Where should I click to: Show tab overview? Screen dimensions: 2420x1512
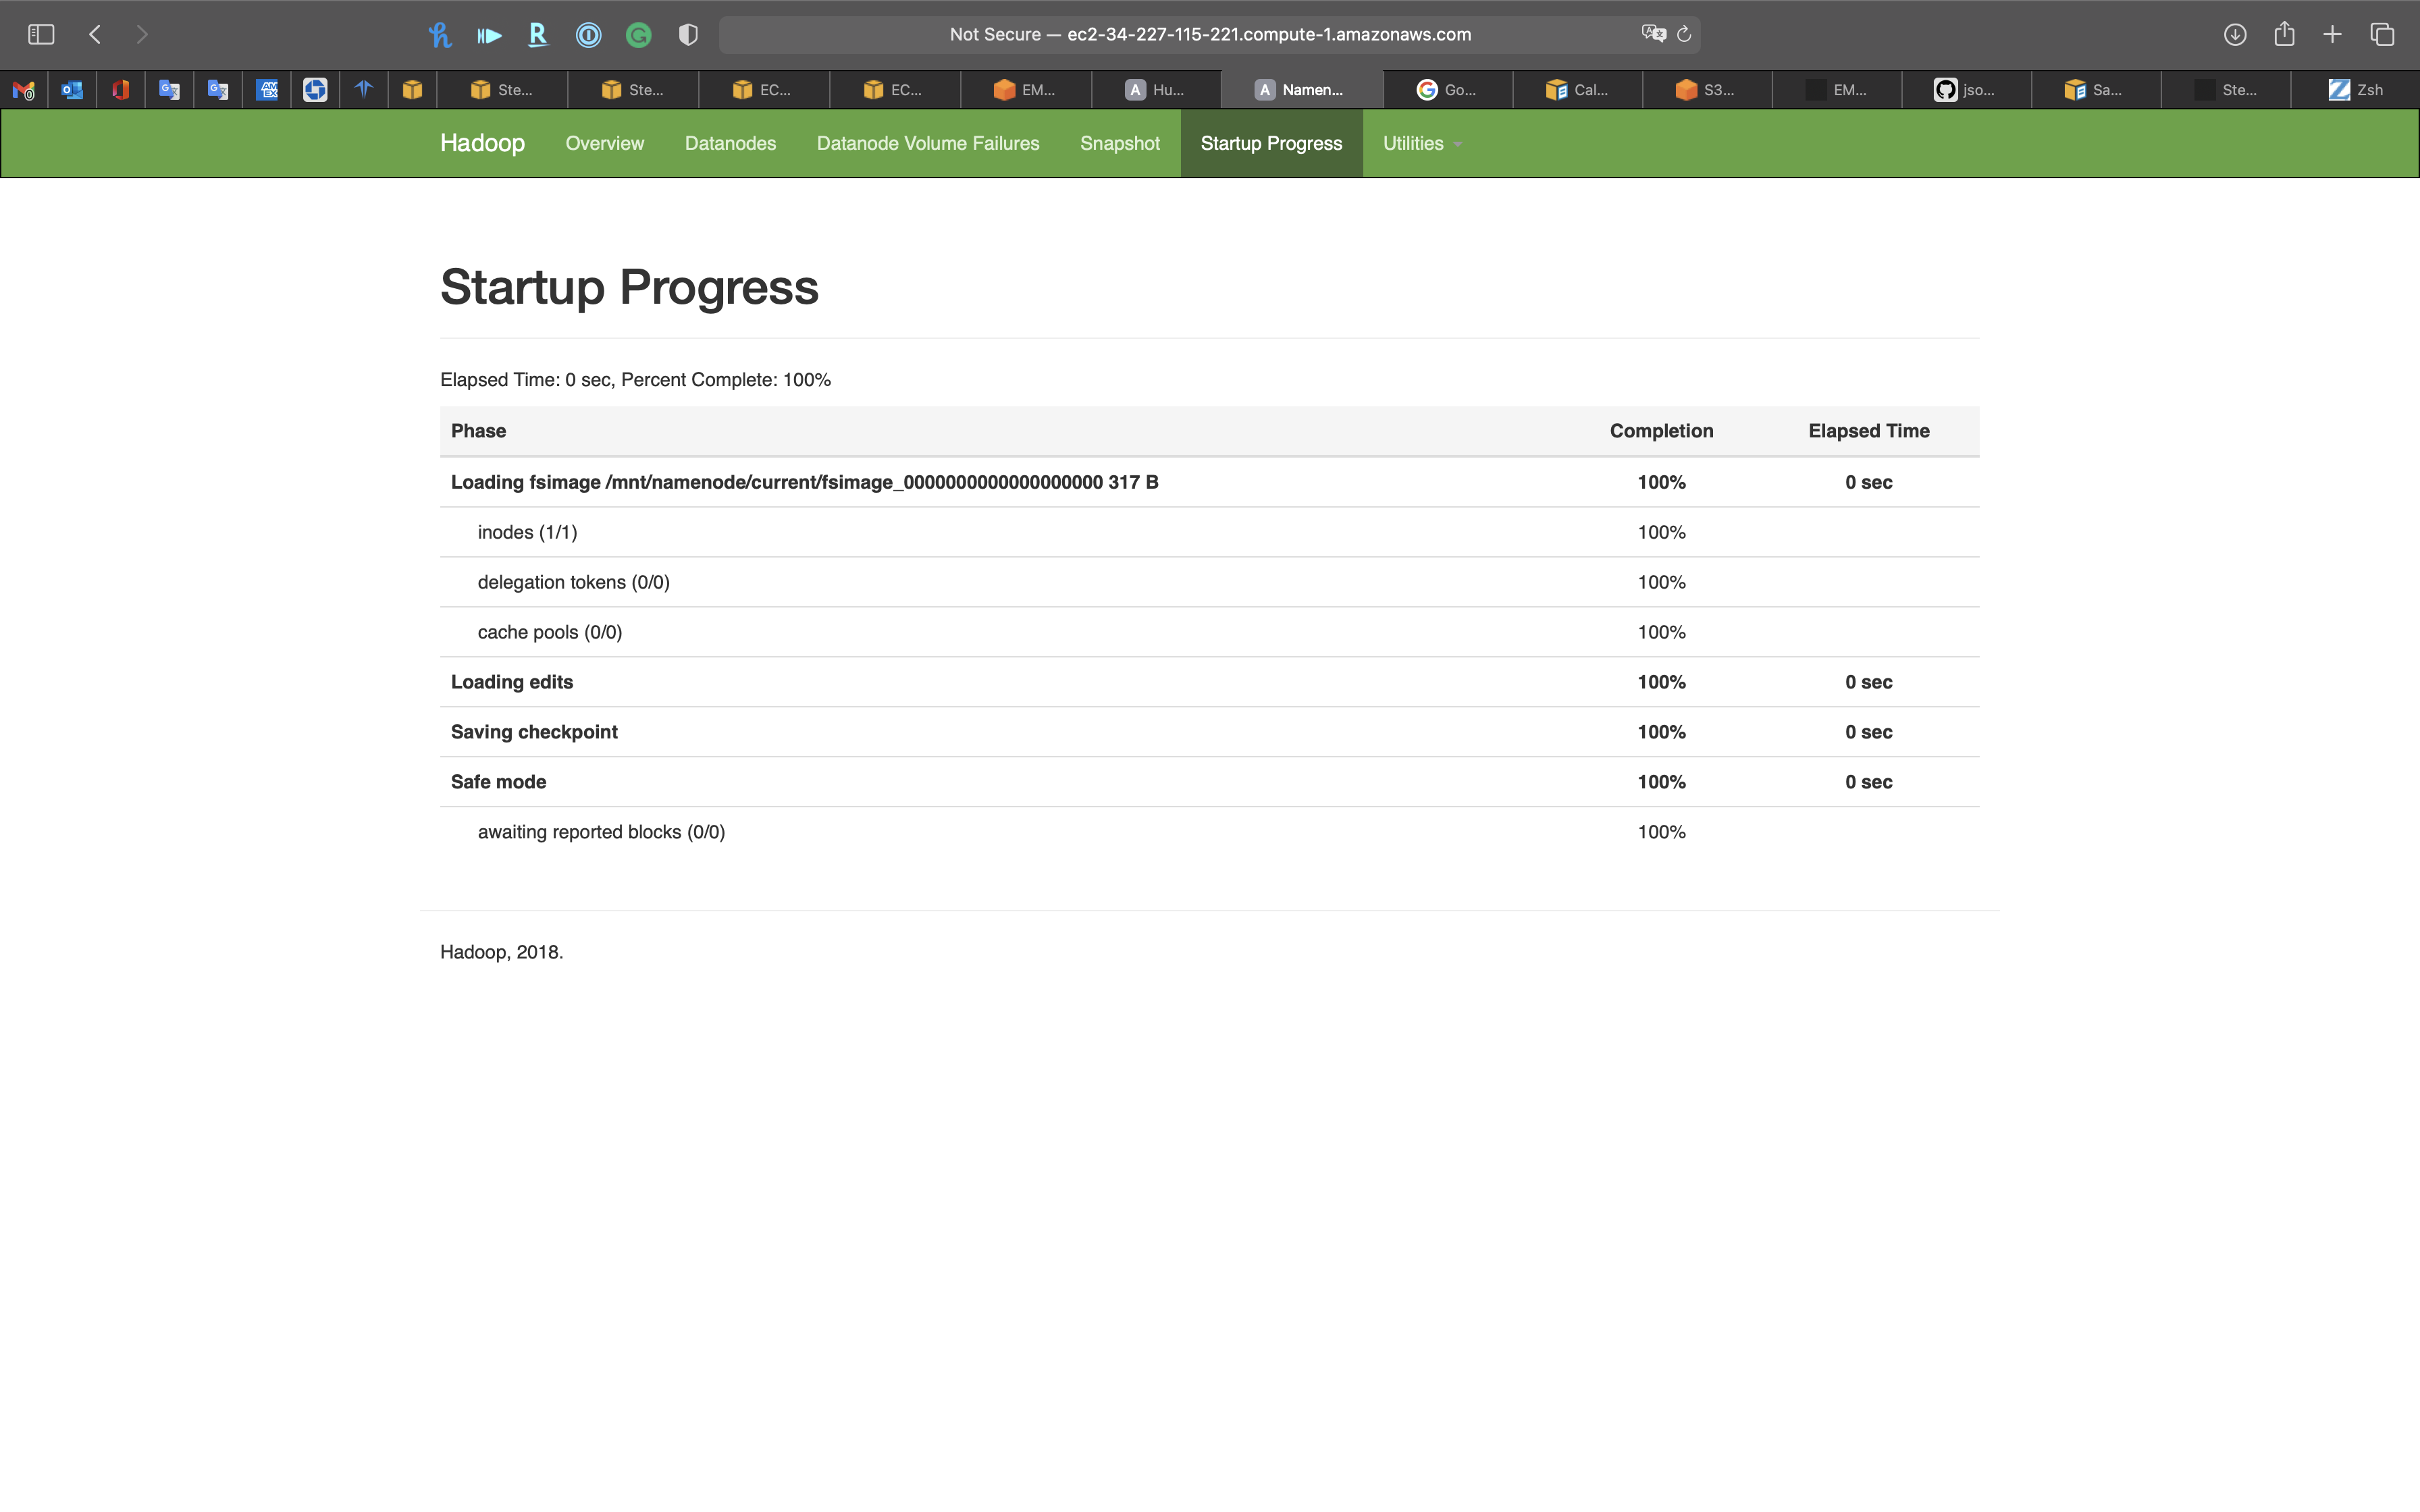point(2382,34)
